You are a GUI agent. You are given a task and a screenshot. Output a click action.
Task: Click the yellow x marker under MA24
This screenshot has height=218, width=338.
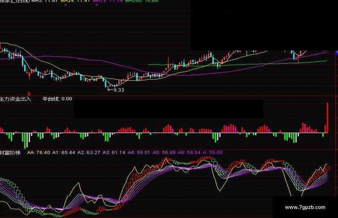[x=65, y=4]
